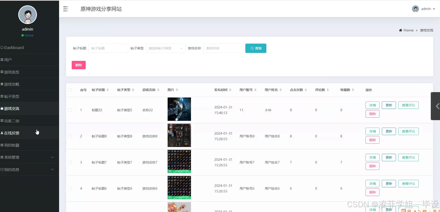Check the row 4 帖子标题6 checkbox
Screen dimensions: 440x212
[70, 188]
